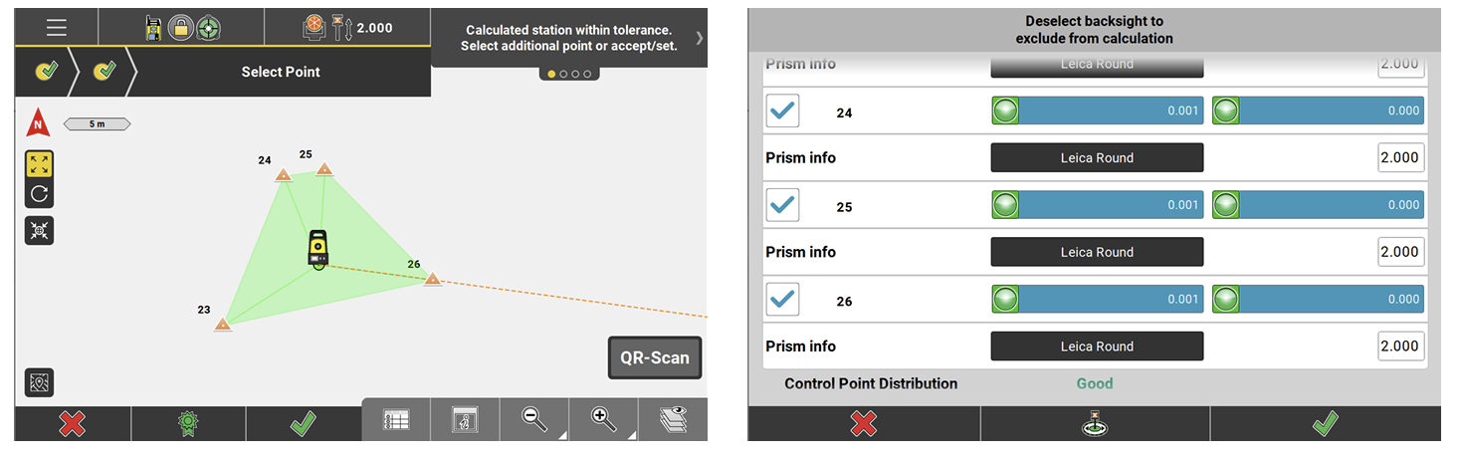The height and width of the screenshot is (458, 1463).
Task: Open the point list table view
Action: point(396,420)
